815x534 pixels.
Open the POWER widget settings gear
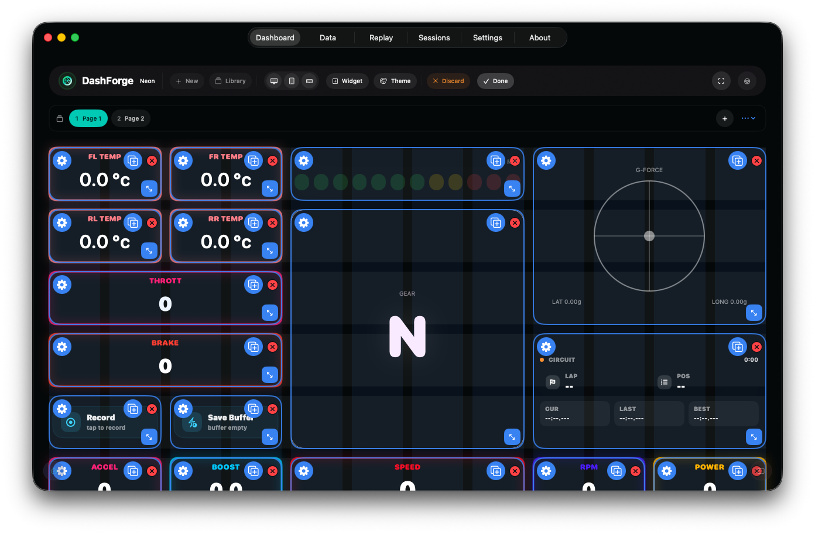tap(667, 471)
